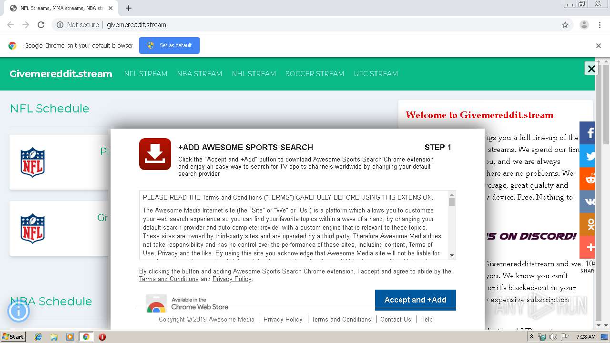The image size is (610, 343).
Task: Launch Internet Explorer from taskbar
Action: point(38,337)
